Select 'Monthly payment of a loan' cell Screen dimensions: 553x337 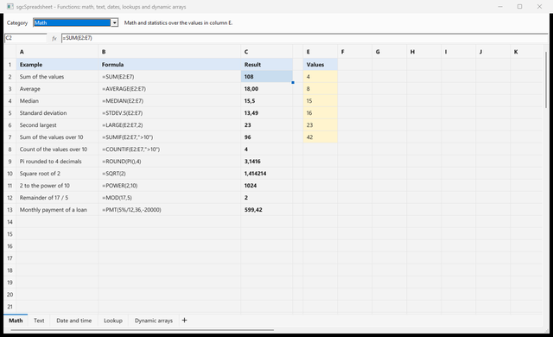[x=57, y=210]
